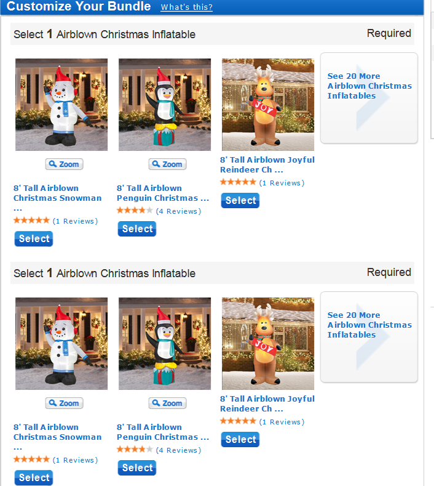Select the Joyful Reindeer in the second section
This screenshot has width=434, height=486.
(240, 439)
